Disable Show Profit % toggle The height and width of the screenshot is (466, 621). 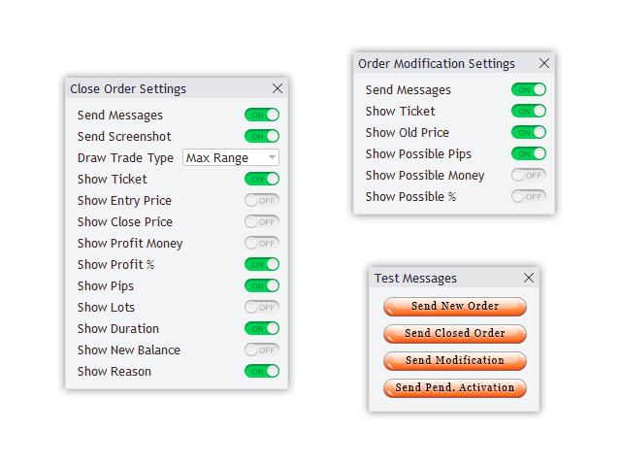[x=262, y=264]
